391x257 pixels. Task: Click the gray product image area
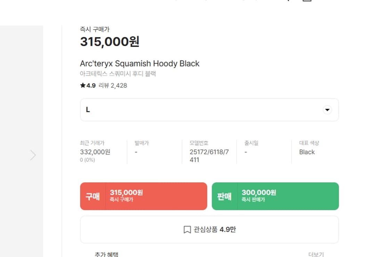tap(21, 104)
